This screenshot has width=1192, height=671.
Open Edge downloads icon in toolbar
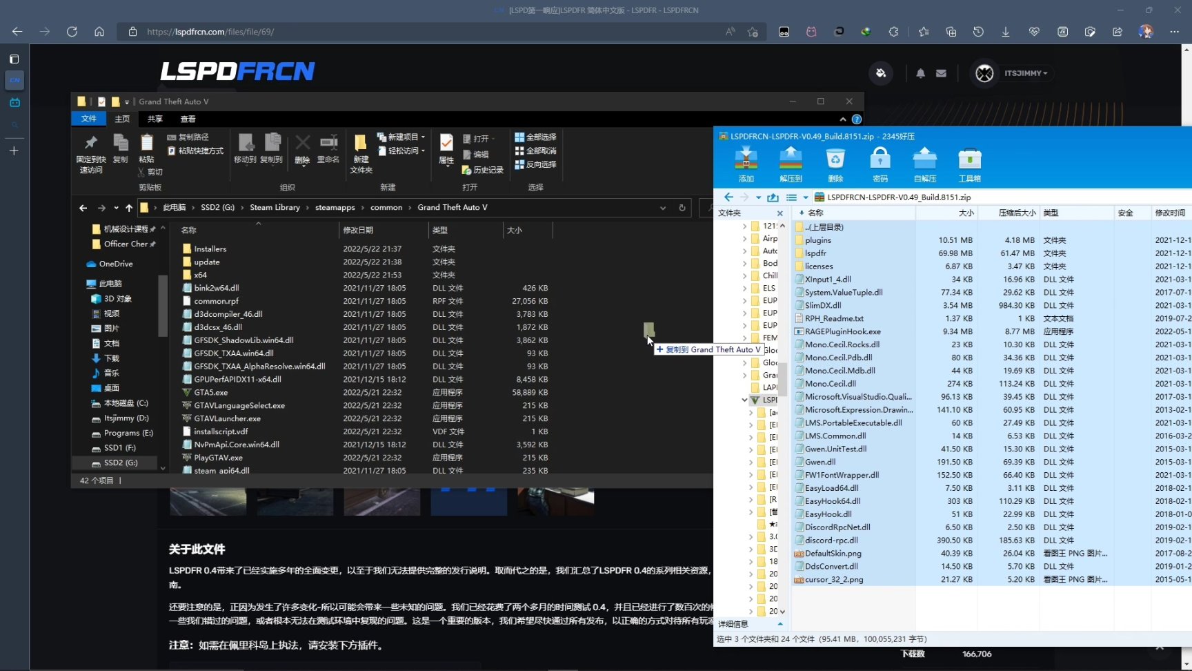point(1006,32)
